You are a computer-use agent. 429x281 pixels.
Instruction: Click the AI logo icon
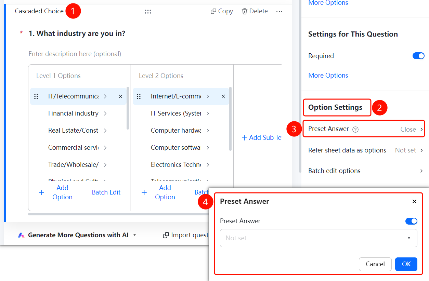click(21, 235)
